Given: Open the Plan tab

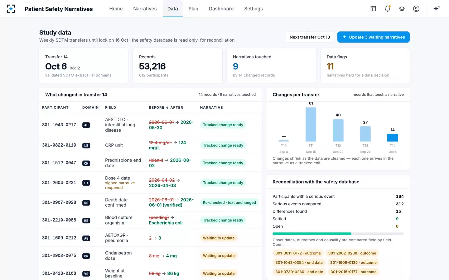Looking at the screenshot, I should [193, 9].
